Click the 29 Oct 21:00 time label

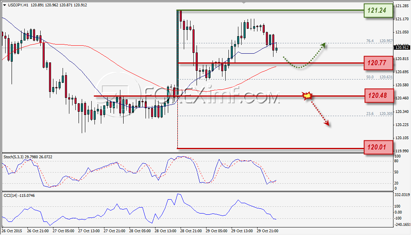(x=267, y=231)
